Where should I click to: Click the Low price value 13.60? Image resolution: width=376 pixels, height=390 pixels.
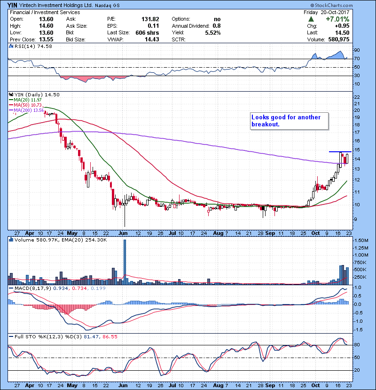click(x=46, y=32)
